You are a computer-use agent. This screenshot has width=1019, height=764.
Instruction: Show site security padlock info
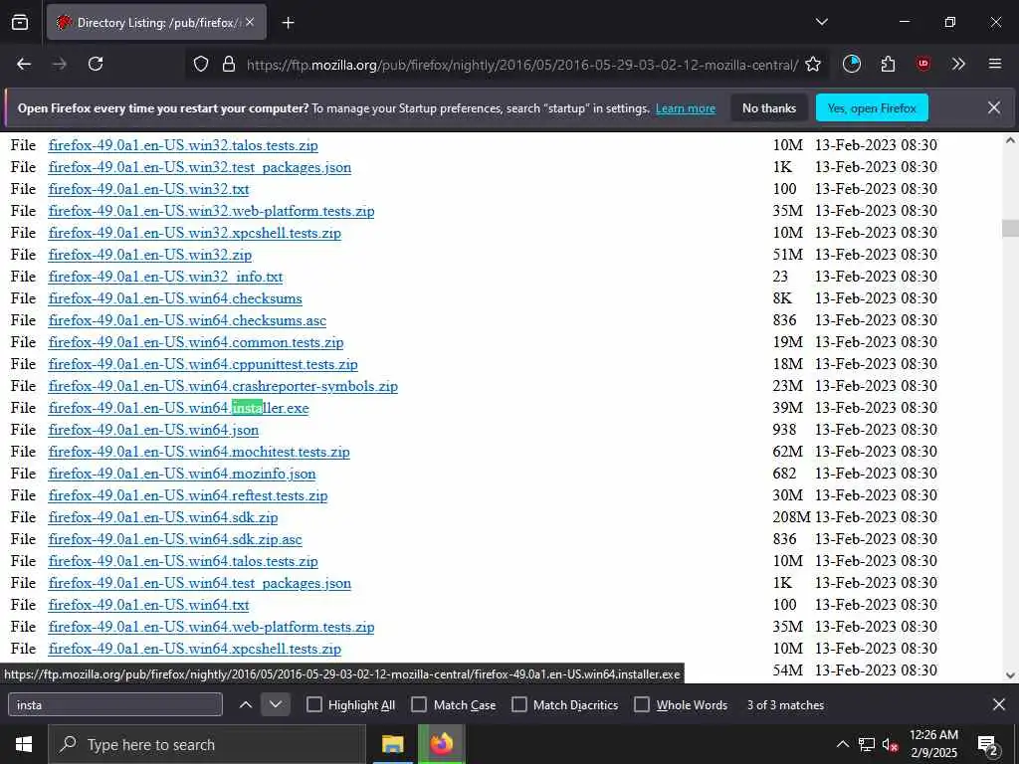click(228, 64)
